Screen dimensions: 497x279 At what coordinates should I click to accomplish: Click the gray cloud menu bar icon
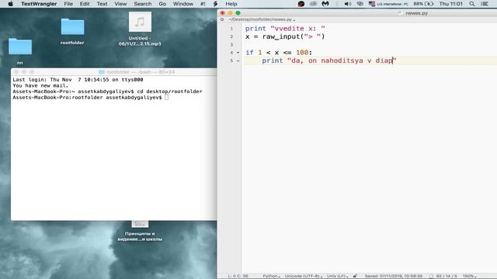[313, 4]
